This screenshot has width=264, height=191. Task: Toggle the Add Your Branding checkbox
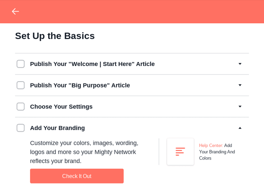pos(20,128)
